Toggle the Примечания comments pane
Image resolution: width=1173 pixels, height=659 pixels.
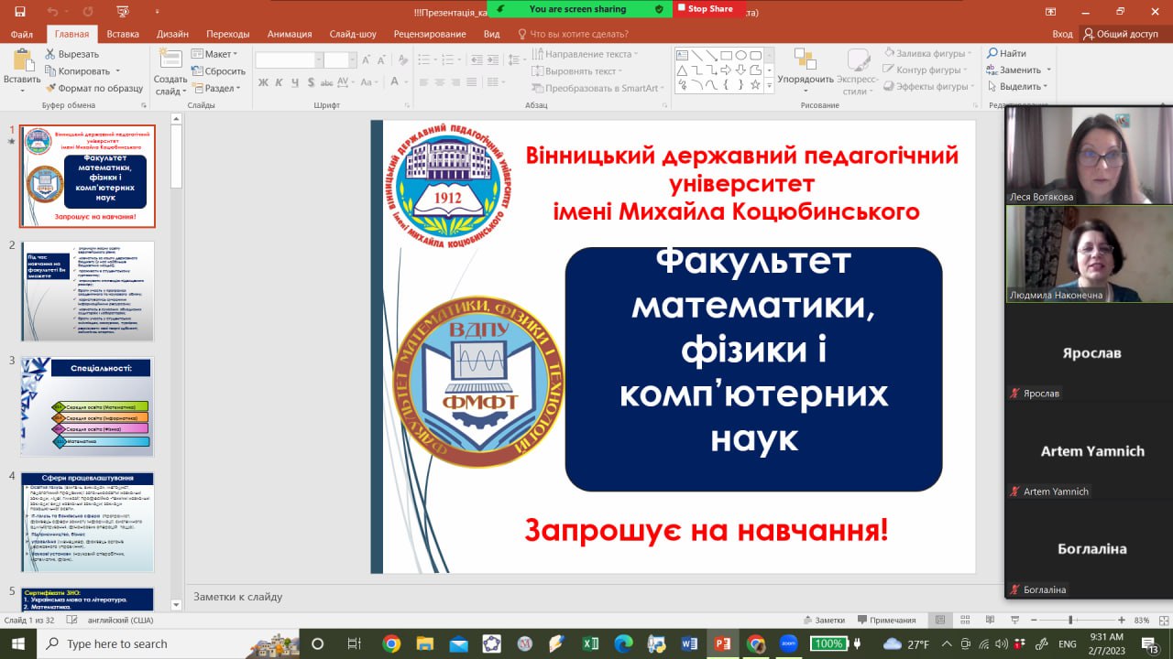coord(886,620)
